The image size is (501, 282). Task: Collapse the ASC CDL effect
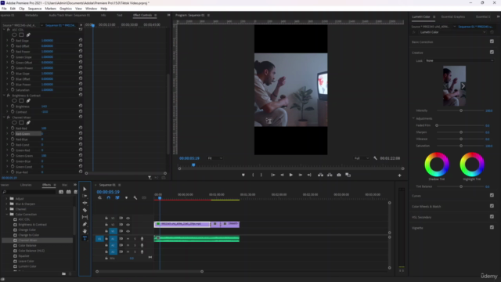coord(4,30)
